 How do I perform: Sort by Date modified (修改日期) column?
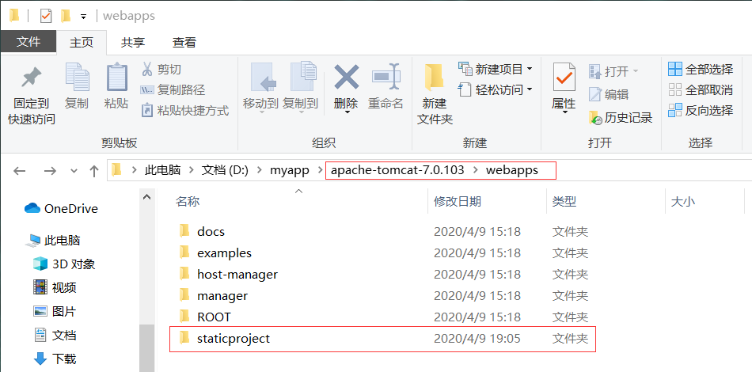tap(458, 202)
